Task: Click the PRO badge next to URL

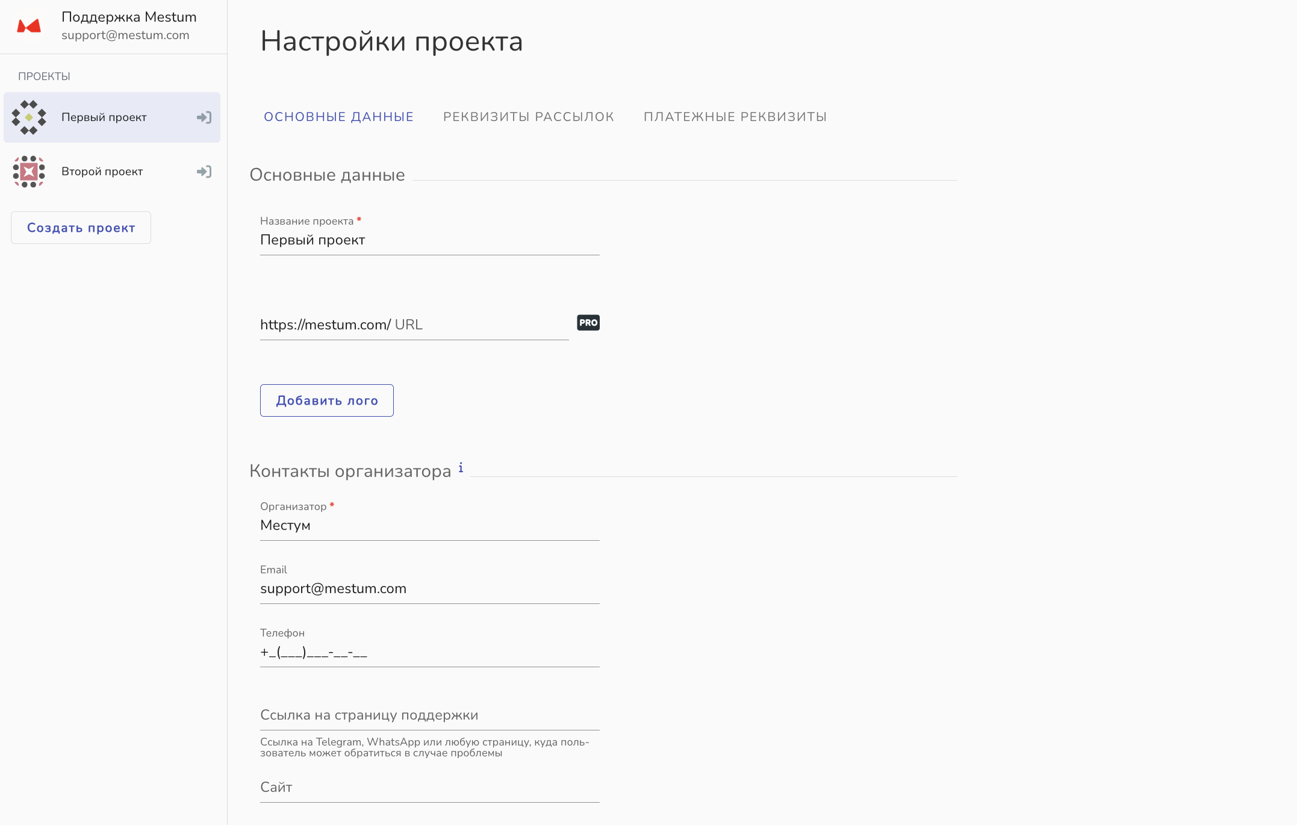Action: (588, 323)
